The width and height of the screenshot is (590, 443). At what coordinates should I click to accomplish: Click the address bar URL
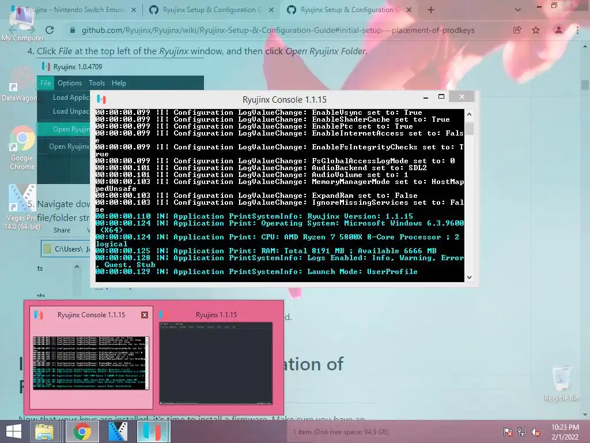[278, 30]
